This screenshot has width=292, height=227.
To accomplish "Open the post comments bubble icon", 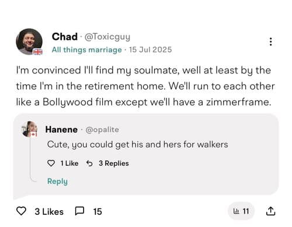I will click(79, 211).
